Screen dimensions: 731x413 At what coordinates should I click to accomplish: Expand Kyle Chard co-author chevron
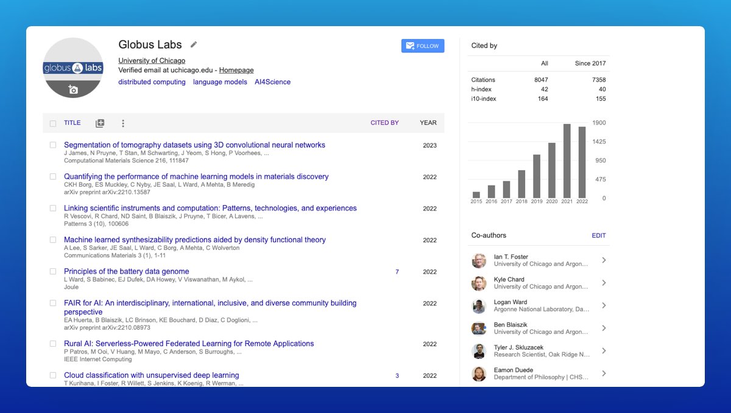coord(604,283)
